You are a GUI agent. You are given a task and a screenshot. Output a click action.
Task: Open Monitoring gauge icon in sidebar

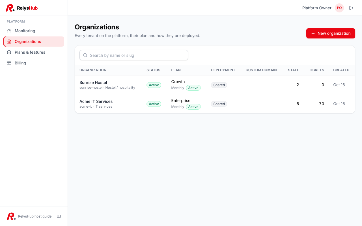[x=9, y=31]
